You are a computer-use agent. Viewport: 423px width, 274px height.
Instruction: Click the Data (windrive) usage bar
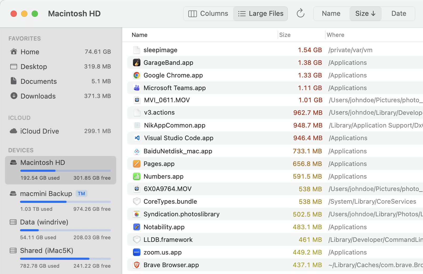(x=65, y=230)
